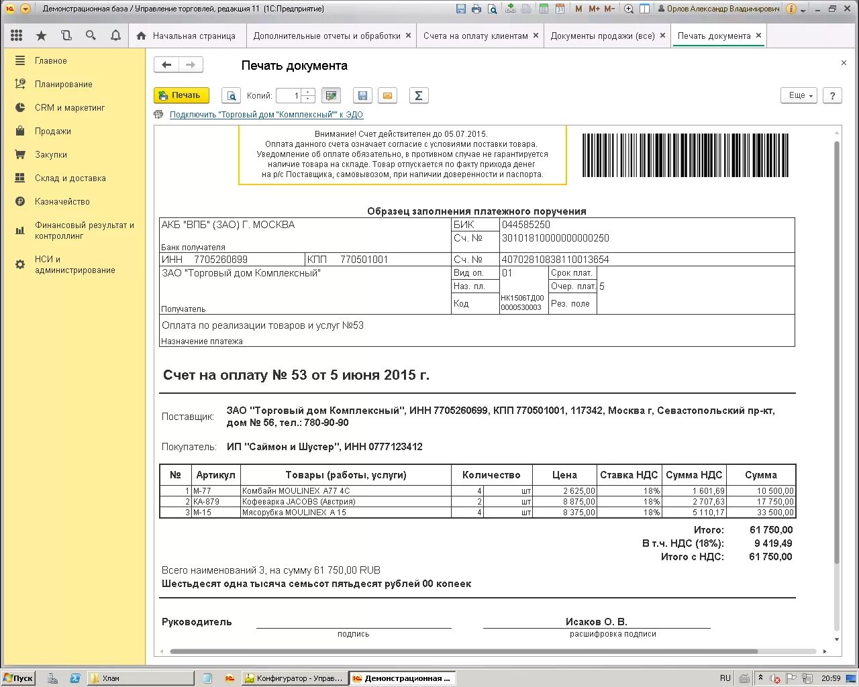This screenshot has width=859, height=687.
Task: Open the calculator icon in the title bar
Action: click(544, 9)
